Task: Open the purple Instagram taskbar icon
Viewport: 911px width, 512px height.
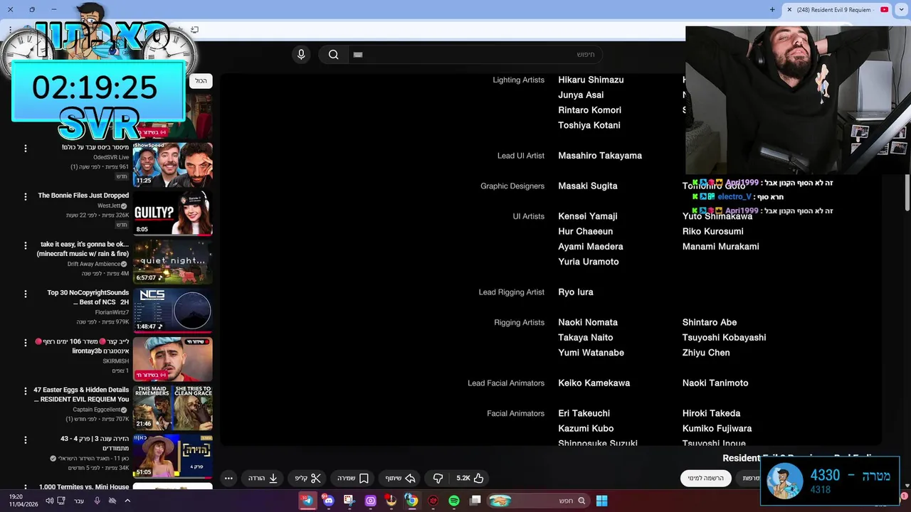Action: [x=370, y=501]
